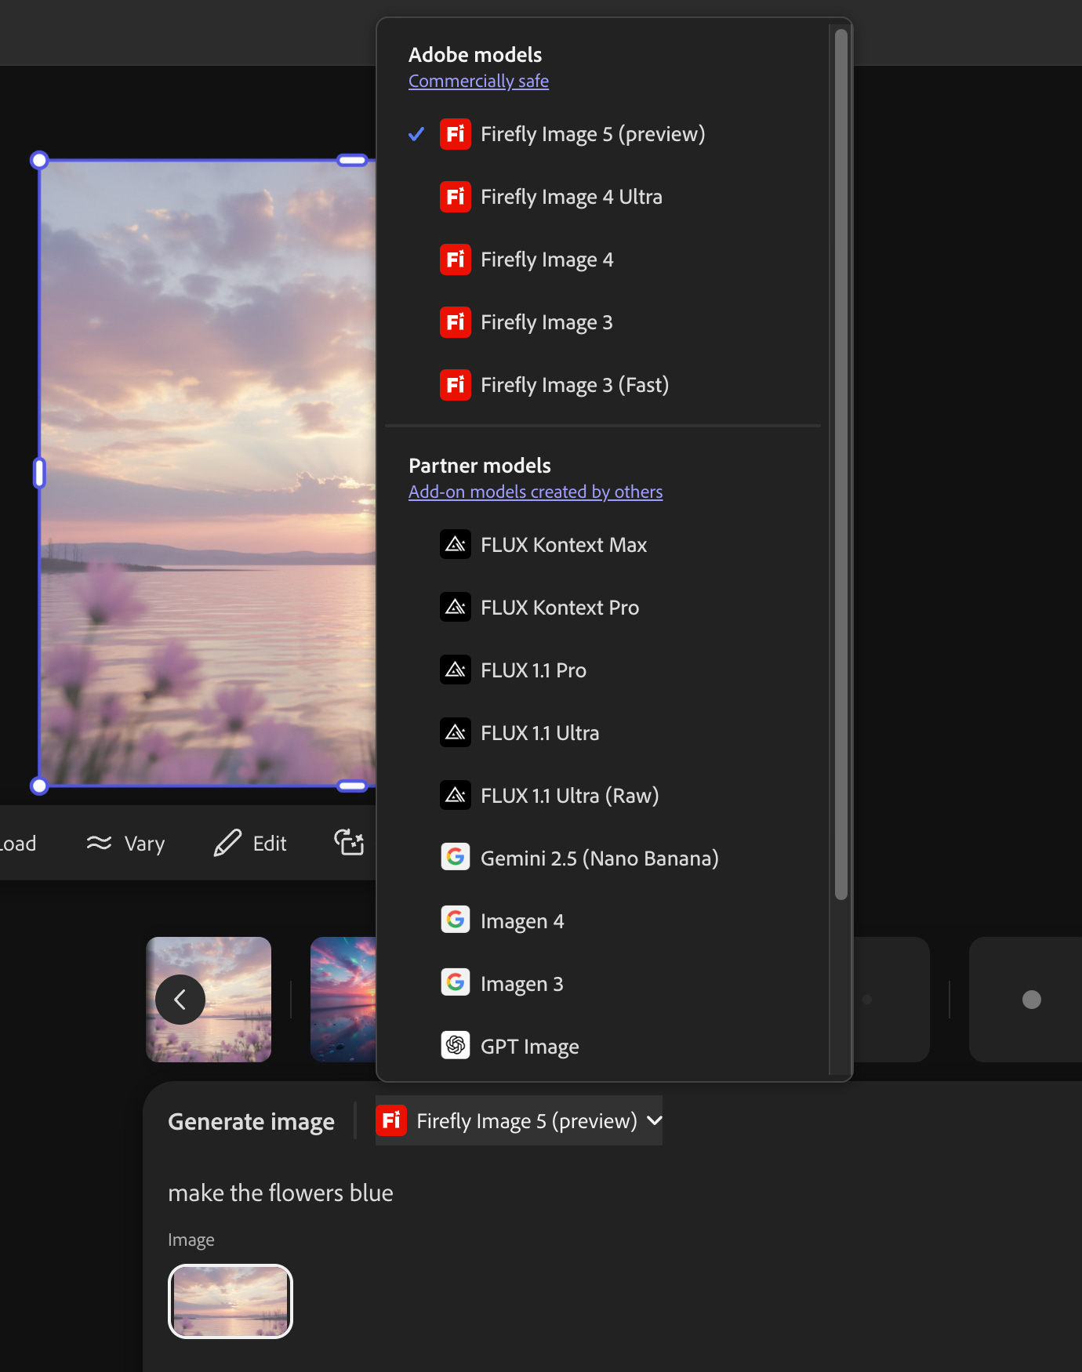Click the left edge handle of image
The height and width of the screenshot is (1372, 1082).
click(x=39, y=473)
